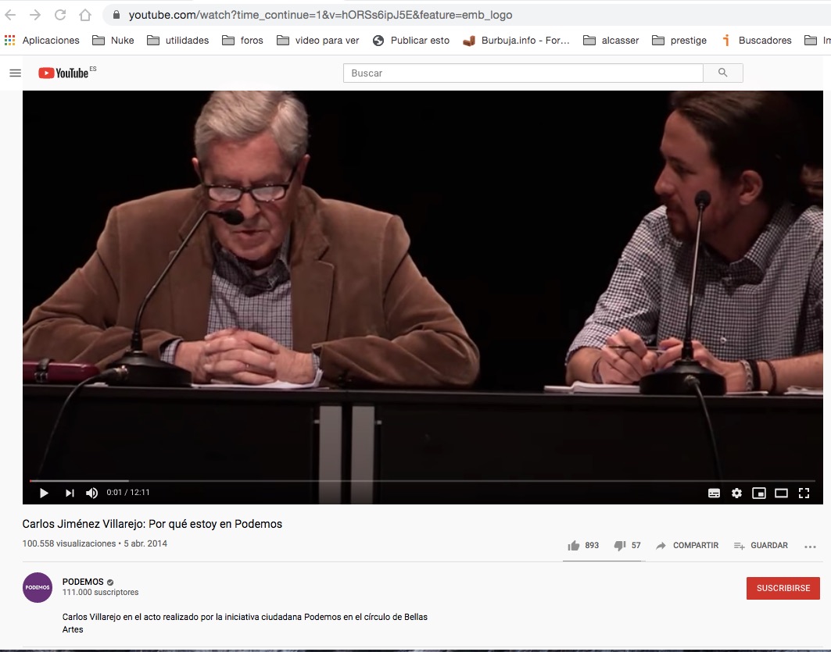Open the Buscadores bookmark folder
This screenshot has width=831, height=652.
pos(756,41)
